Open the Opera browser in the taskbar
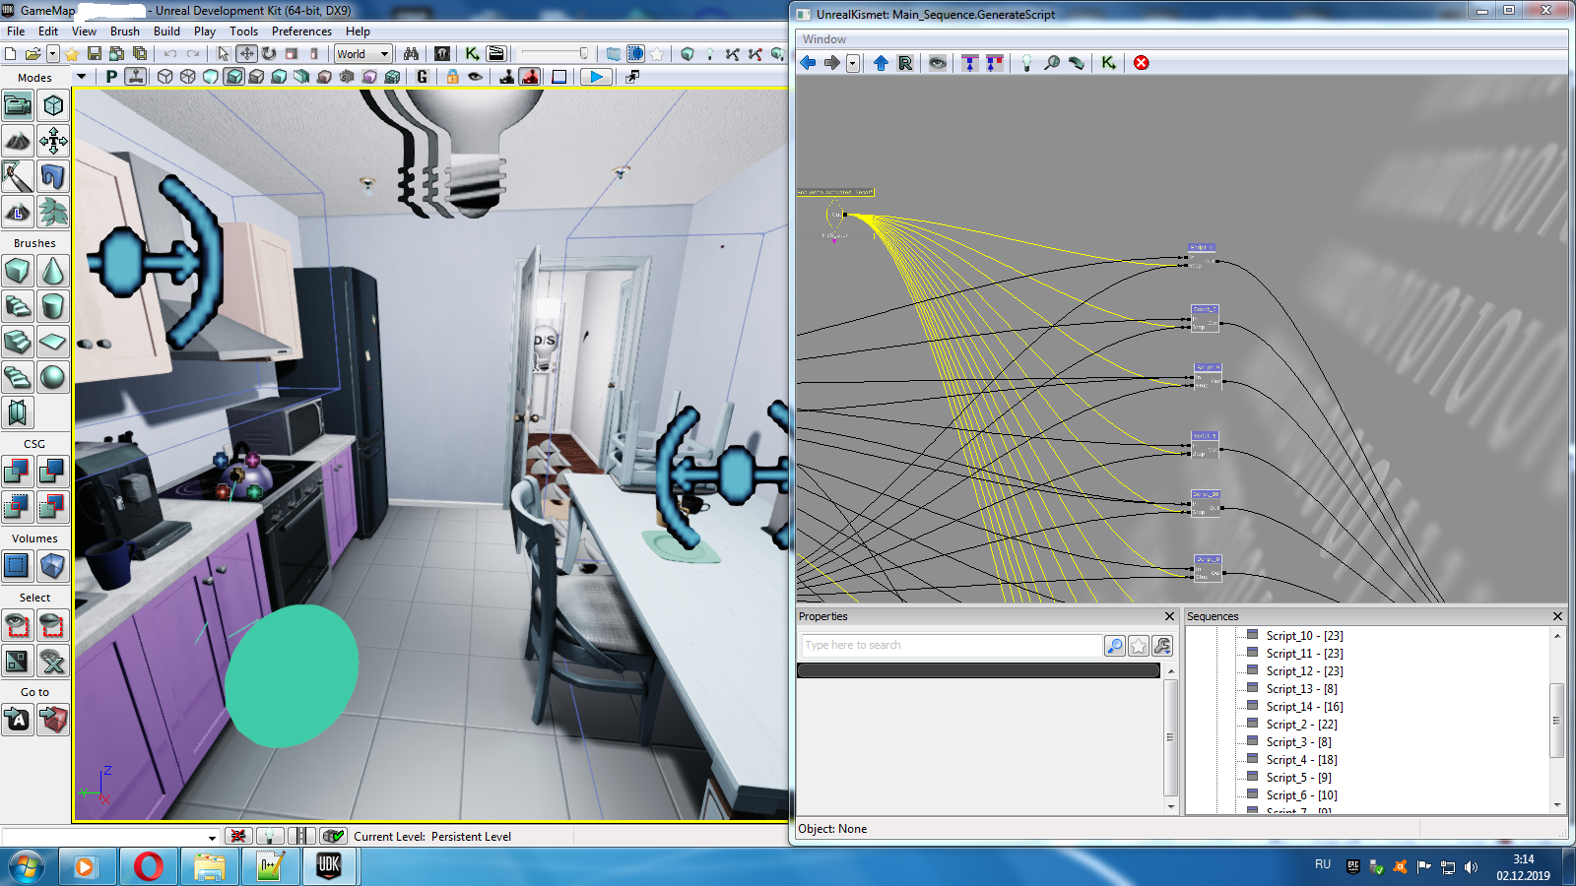The height and width of the screenshot is (886, 1576). click(149, 866)
